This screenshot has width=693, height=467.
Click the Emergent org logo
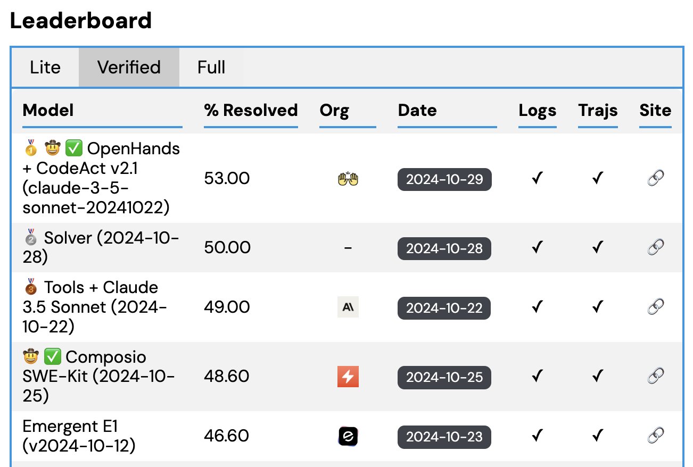click(x=348, y=436)
